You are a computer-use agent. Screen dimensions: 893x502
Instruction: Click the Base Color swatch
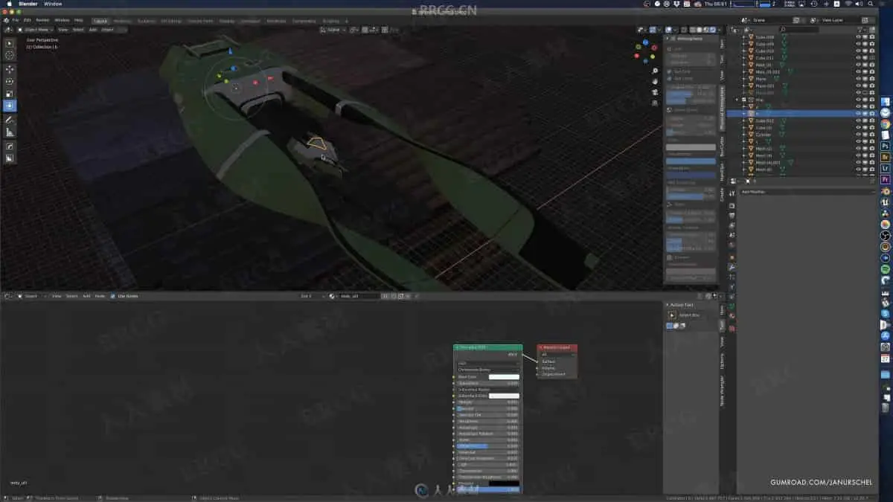[504, 377]
